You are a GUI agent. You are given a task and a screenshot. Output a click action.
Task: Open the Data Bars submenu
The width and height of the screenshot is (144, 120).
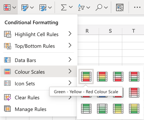pos(39,60)
